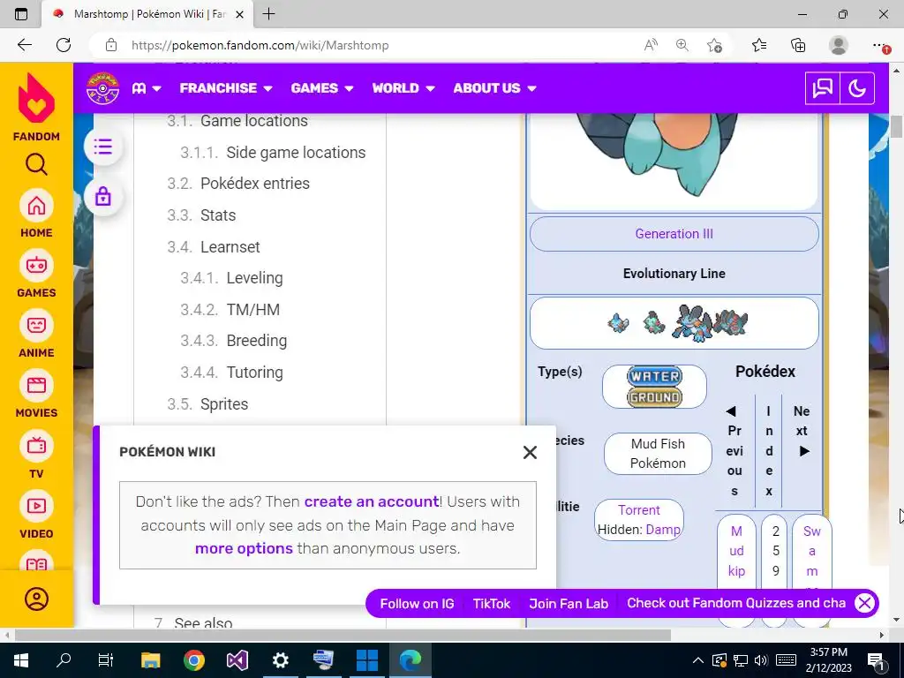
Task: Open browser Favorites list icon
Action: 759,45
